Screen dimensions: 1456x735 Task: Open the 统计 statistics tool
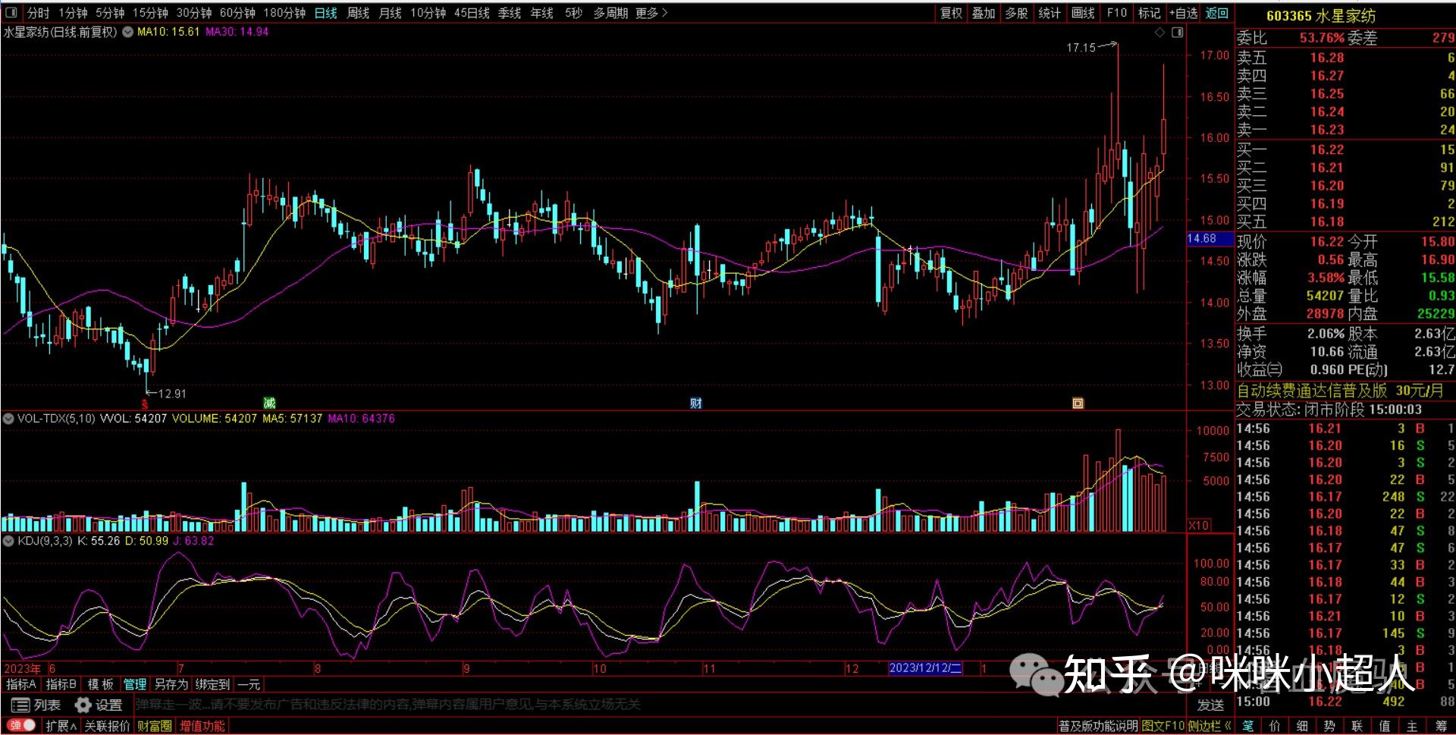[x=1050, y=13]
